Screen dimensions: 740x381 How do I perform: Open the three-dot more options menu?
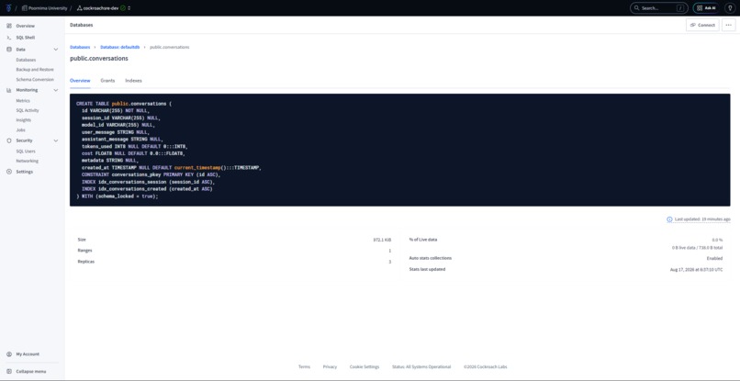[x=729, y=25]
